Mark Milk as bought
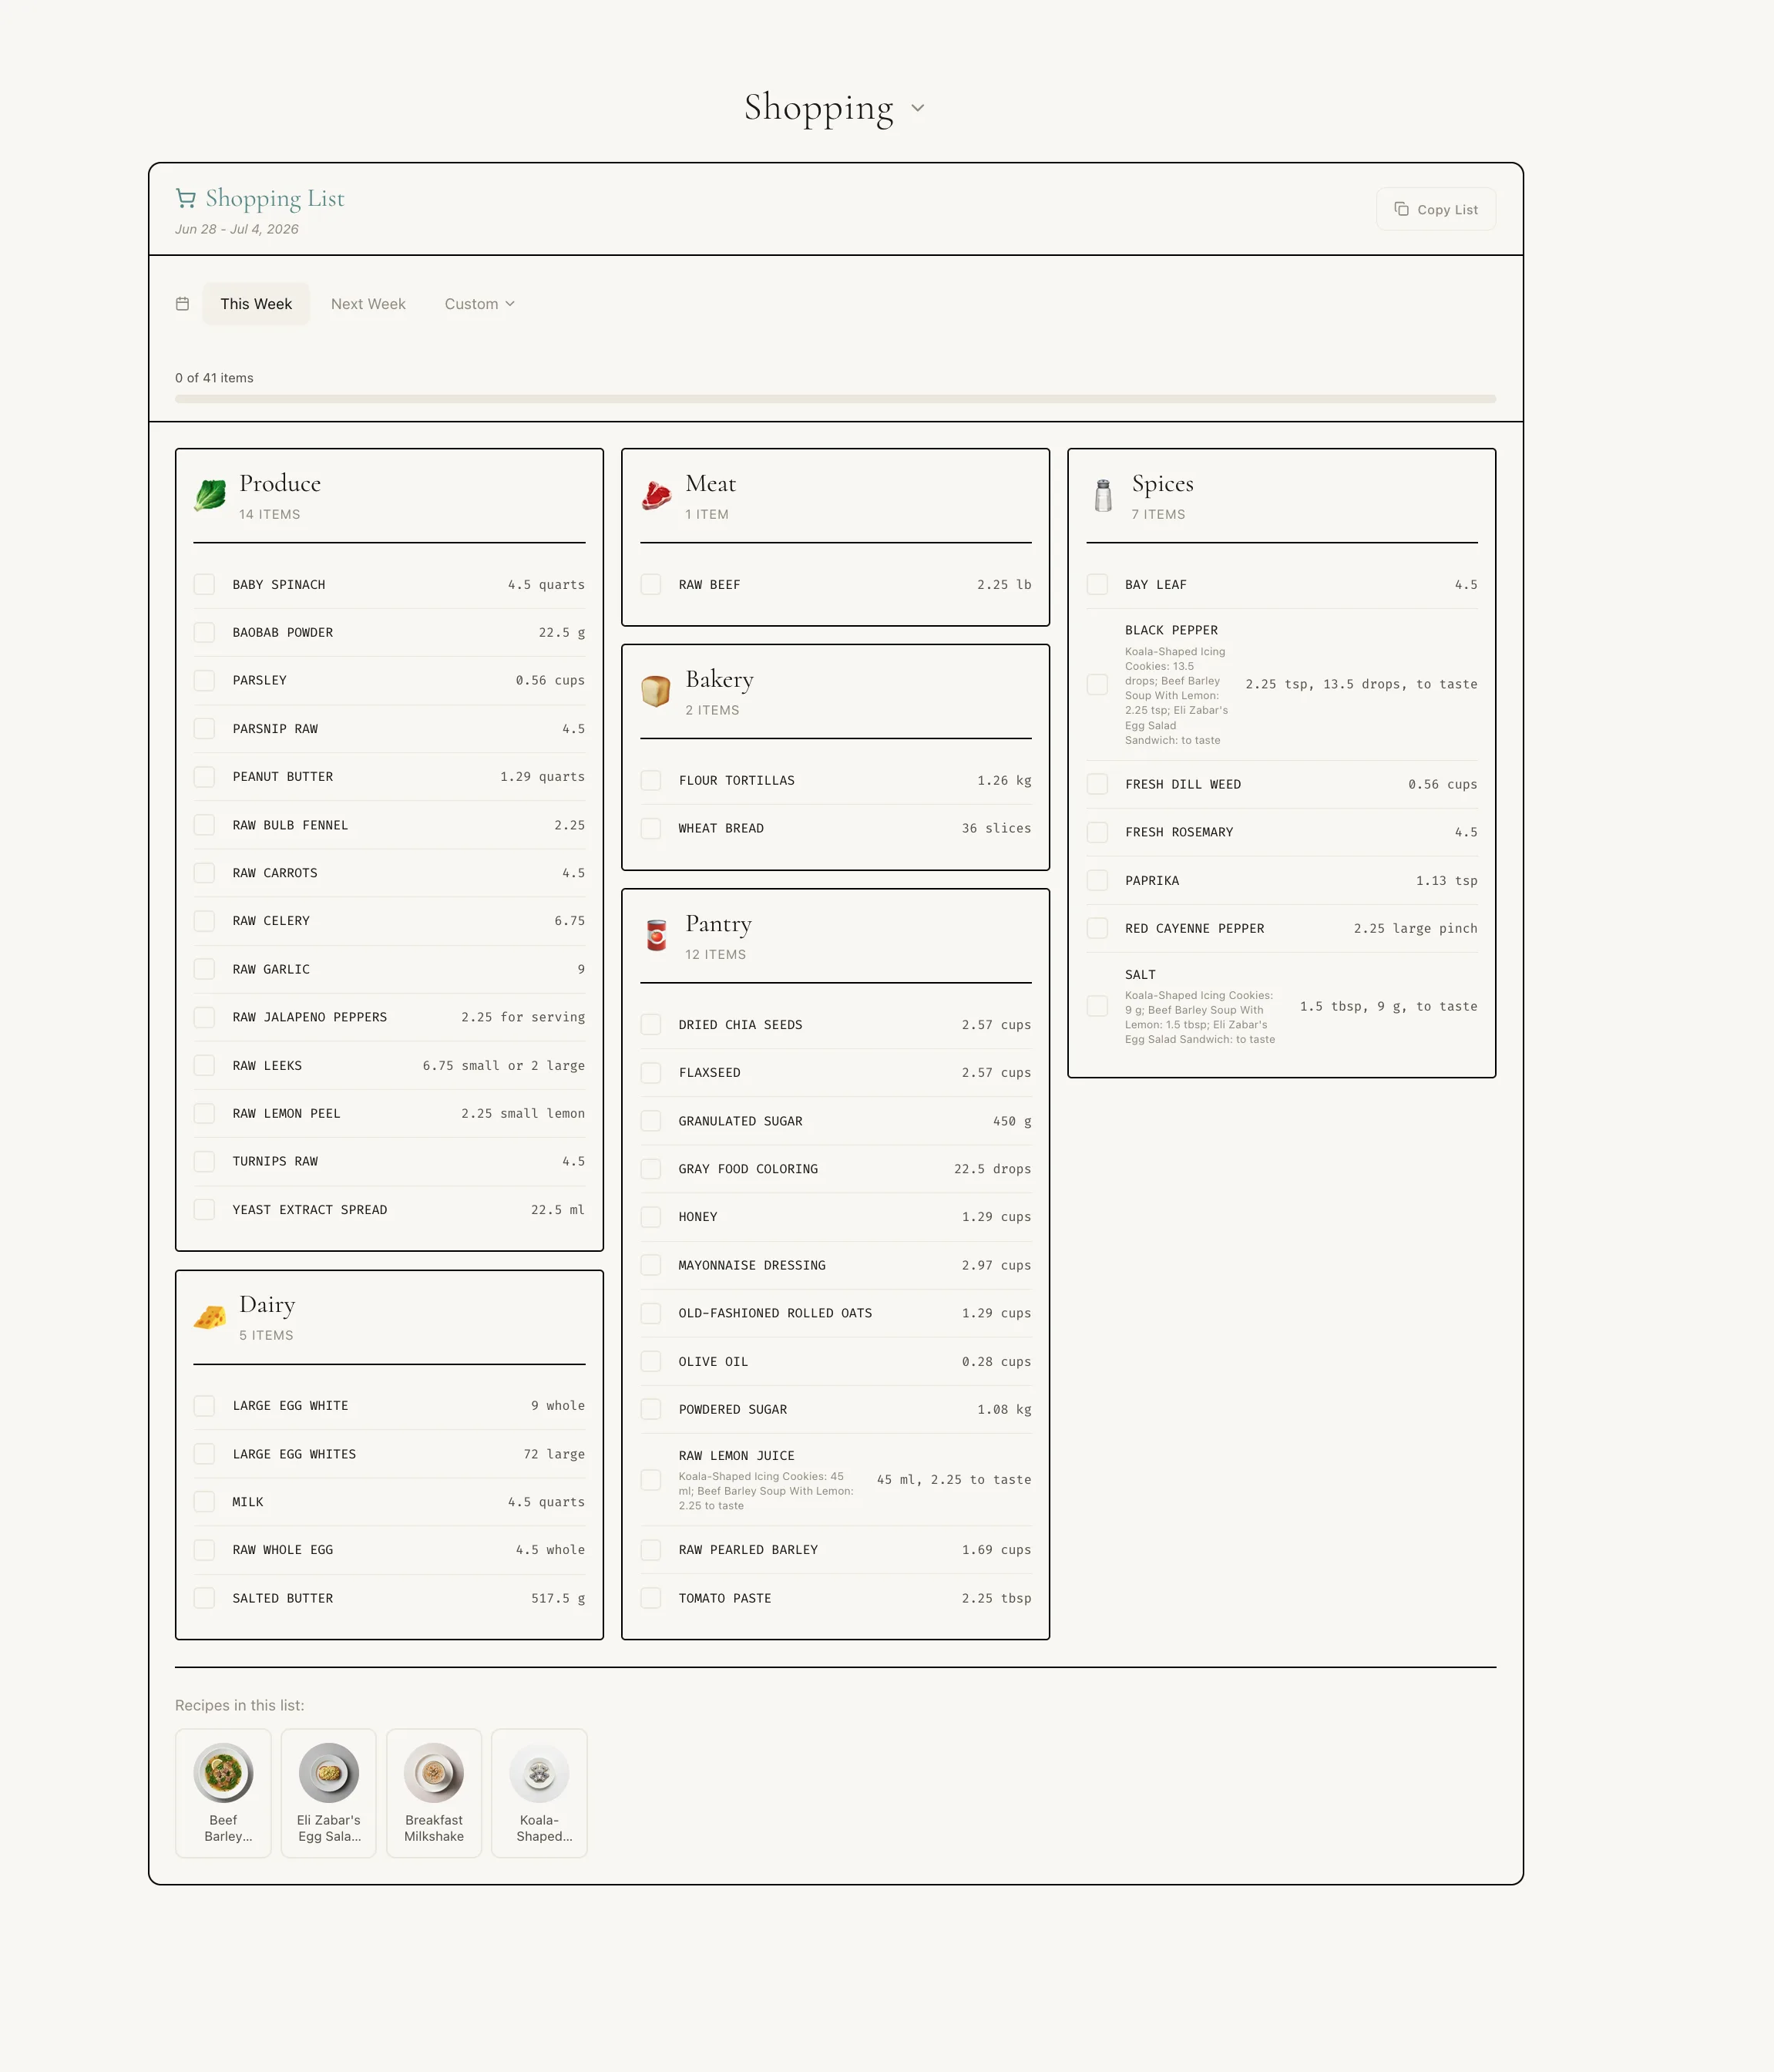 (204, 1502)
